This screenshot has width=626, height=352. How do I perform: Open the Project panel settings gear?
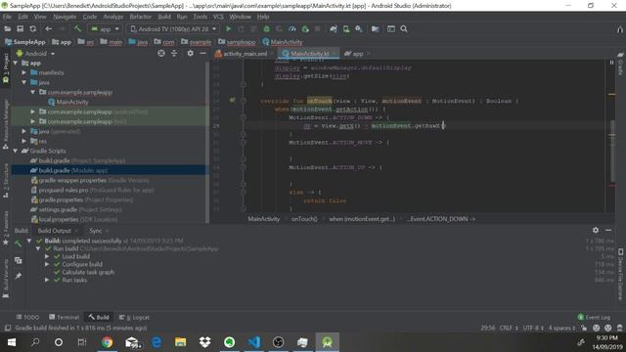pos(191,53)
